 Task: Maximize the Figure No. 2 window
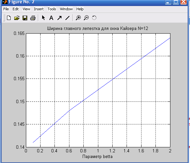coord(176,2)
